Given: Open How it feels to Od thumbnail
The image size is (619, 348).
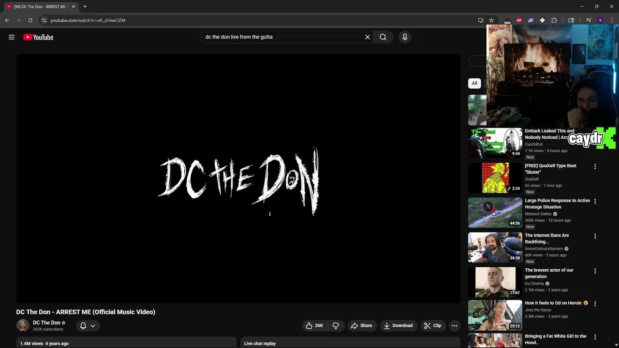Looking at the screenshot, I should click(x=495, y=315).
